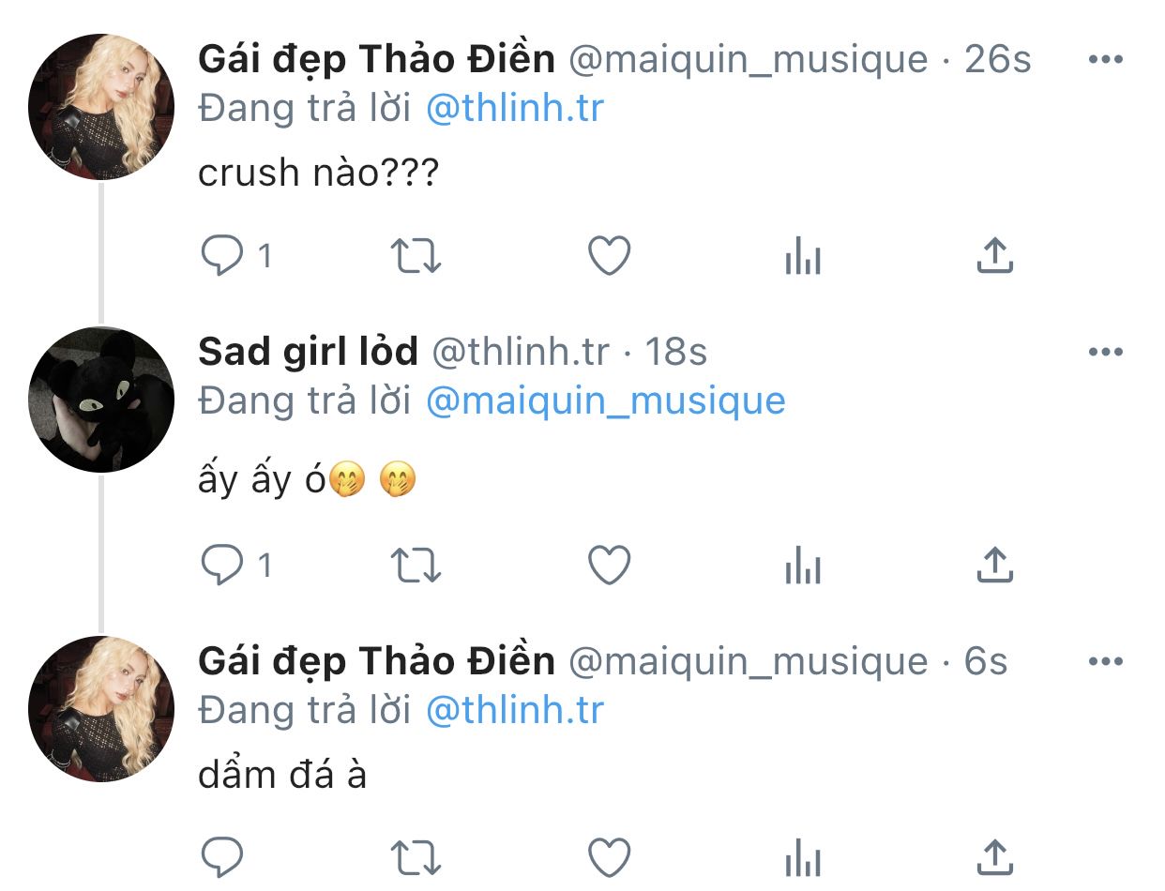Reply to the "crush nào???" tweet
This screenshot has width=1165, height=891.
click(222, 255)
